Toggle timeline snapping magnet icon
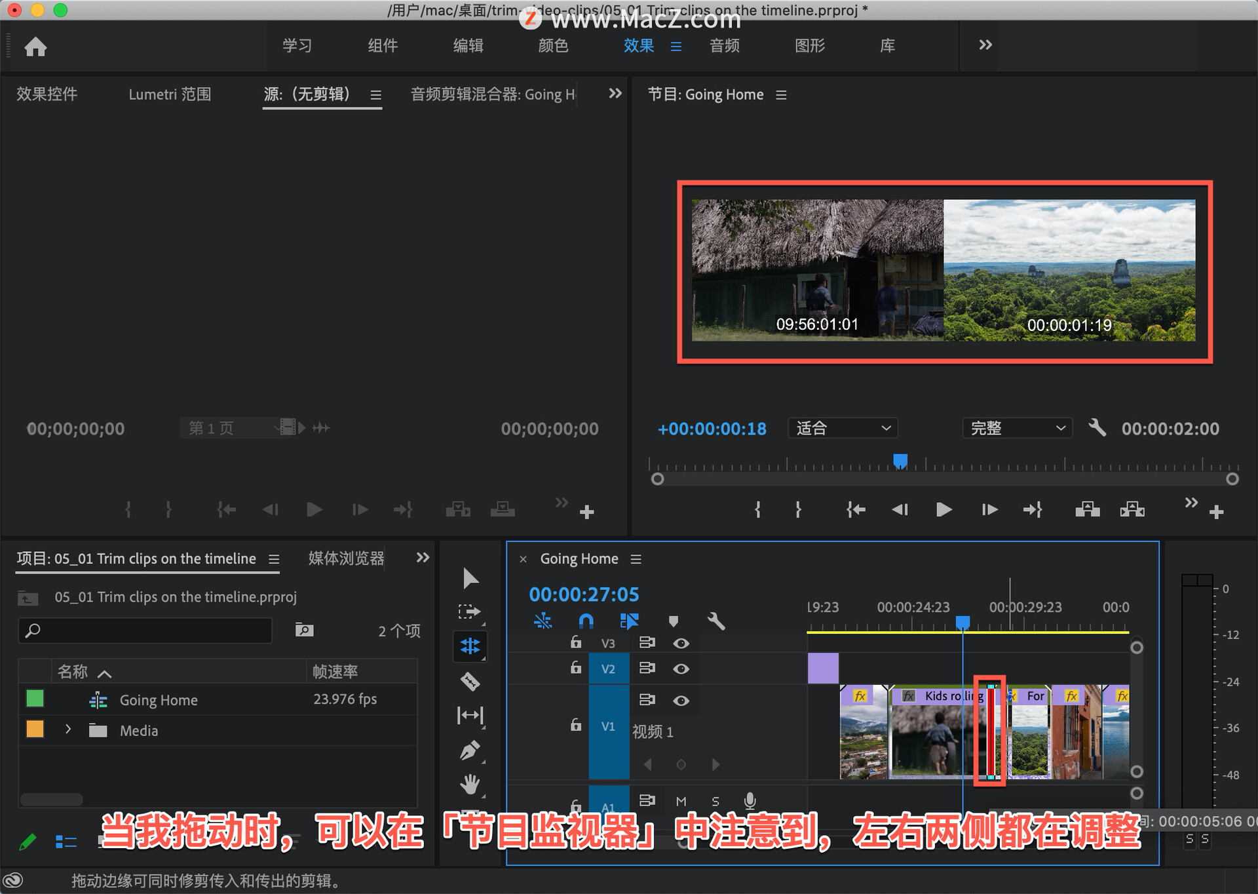 coord(586,620)
